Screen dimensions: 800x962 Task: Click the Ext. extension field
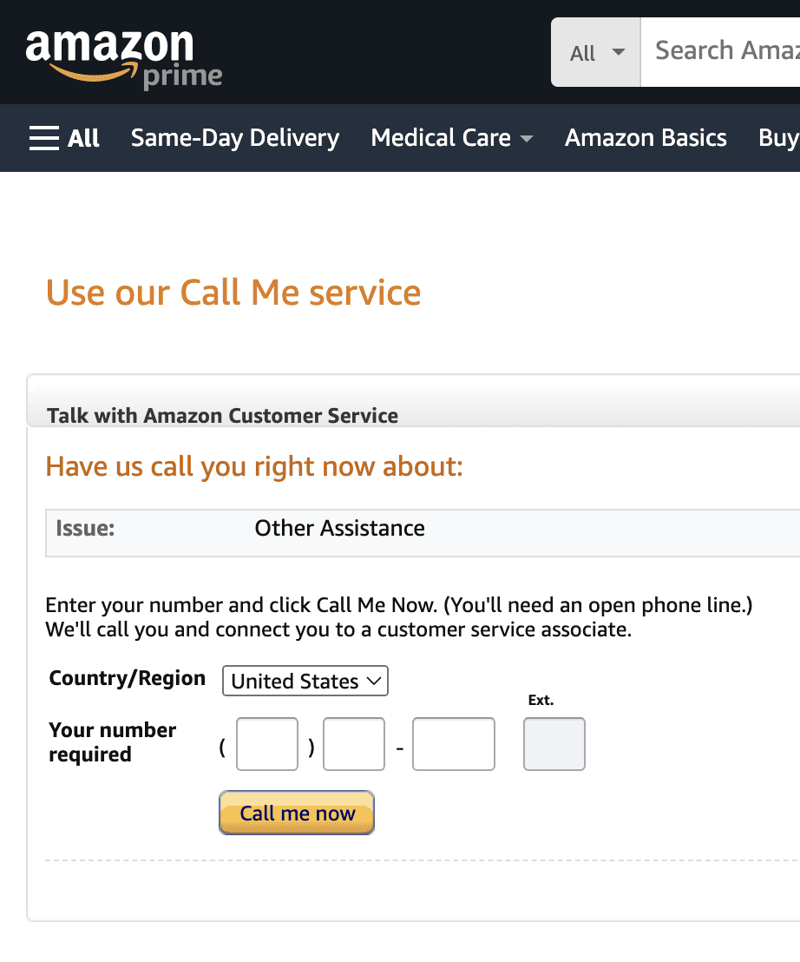pyautogui.click(x=554, y=744)
